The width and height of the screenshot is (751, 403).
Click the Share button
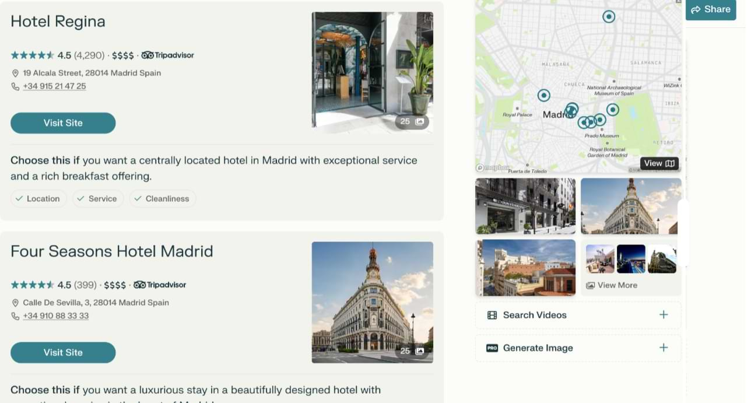coord(711,9)
